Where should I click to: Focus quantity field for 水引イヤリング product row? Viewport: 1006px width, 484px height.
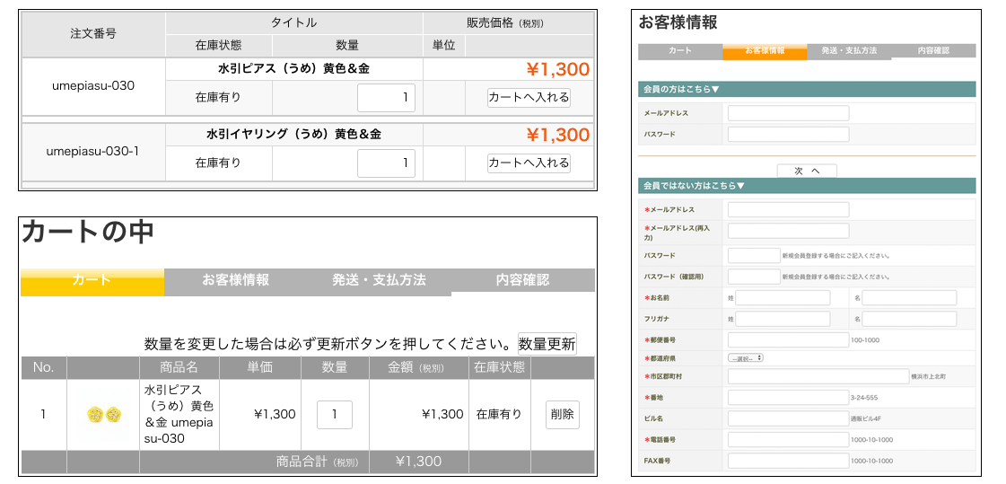coord(386,163)
